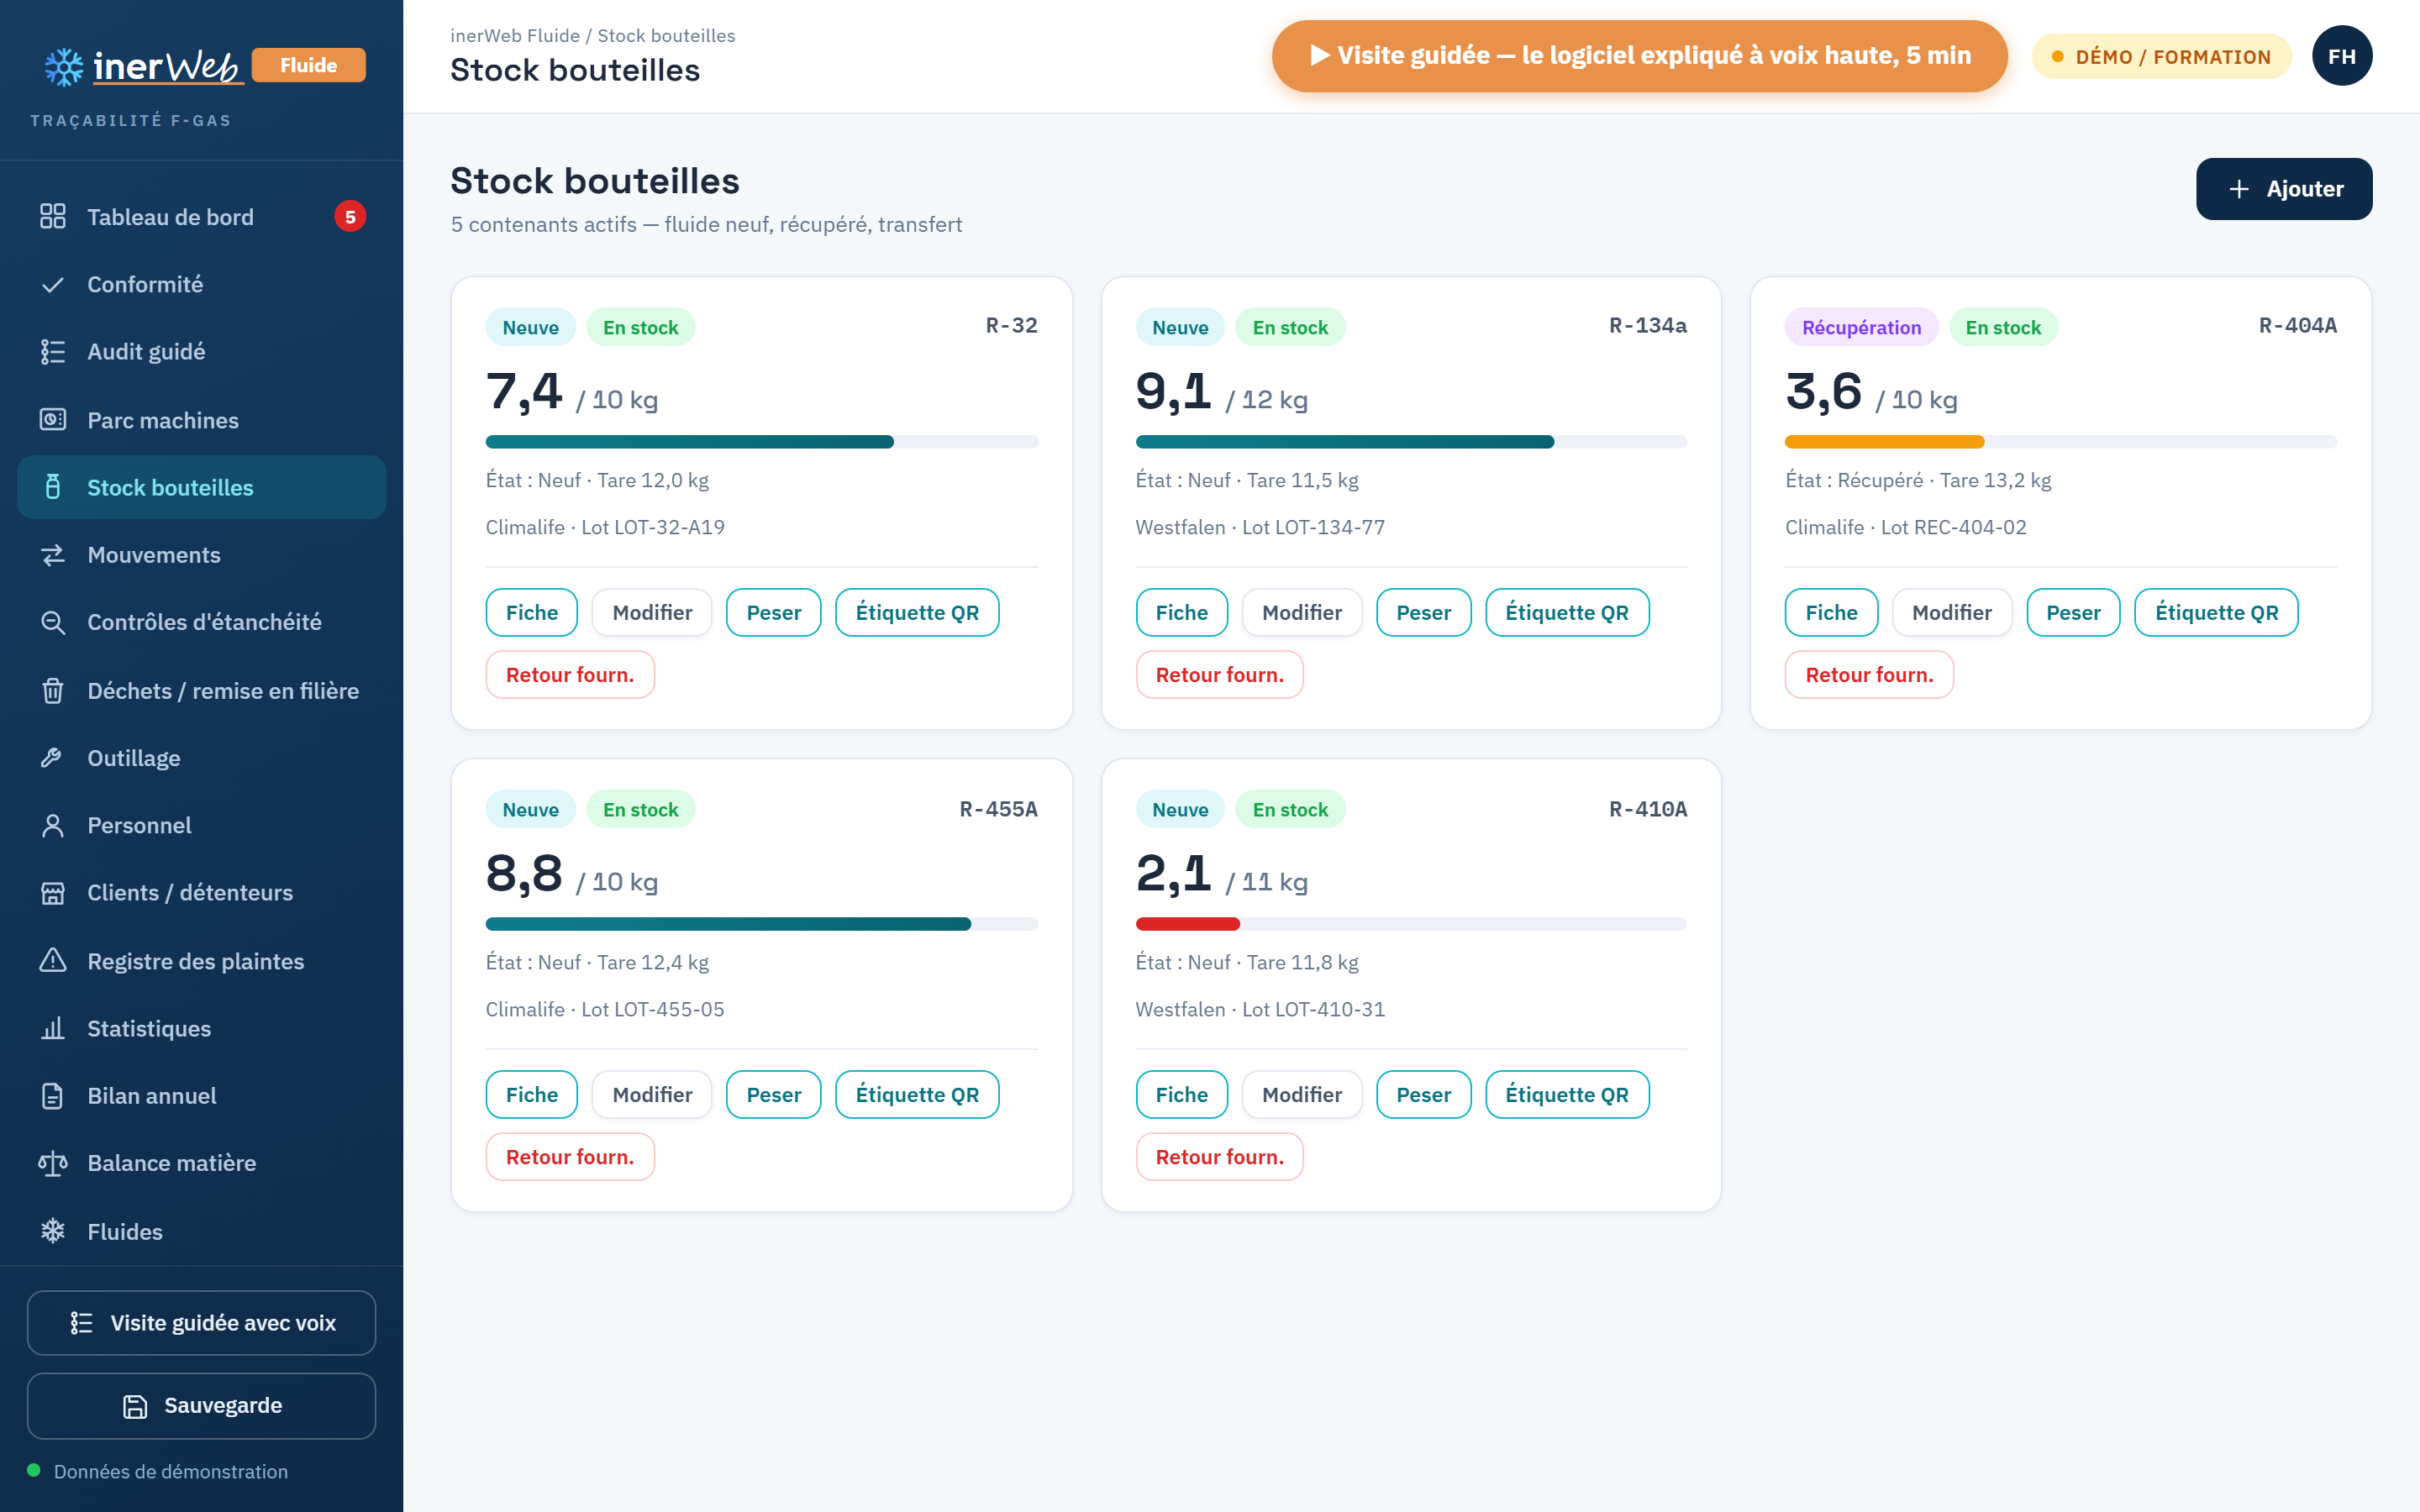
Task: Open the Fiche for the R-404A bottle
Action: [x=1831, y=612]
